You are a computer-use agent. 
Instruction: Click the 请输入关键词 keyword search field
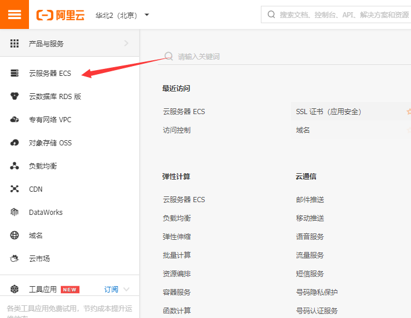[285, 56]
